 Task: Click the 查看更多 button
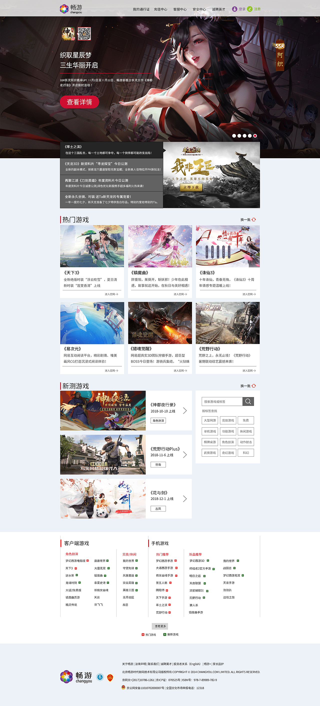coord(160,626)
